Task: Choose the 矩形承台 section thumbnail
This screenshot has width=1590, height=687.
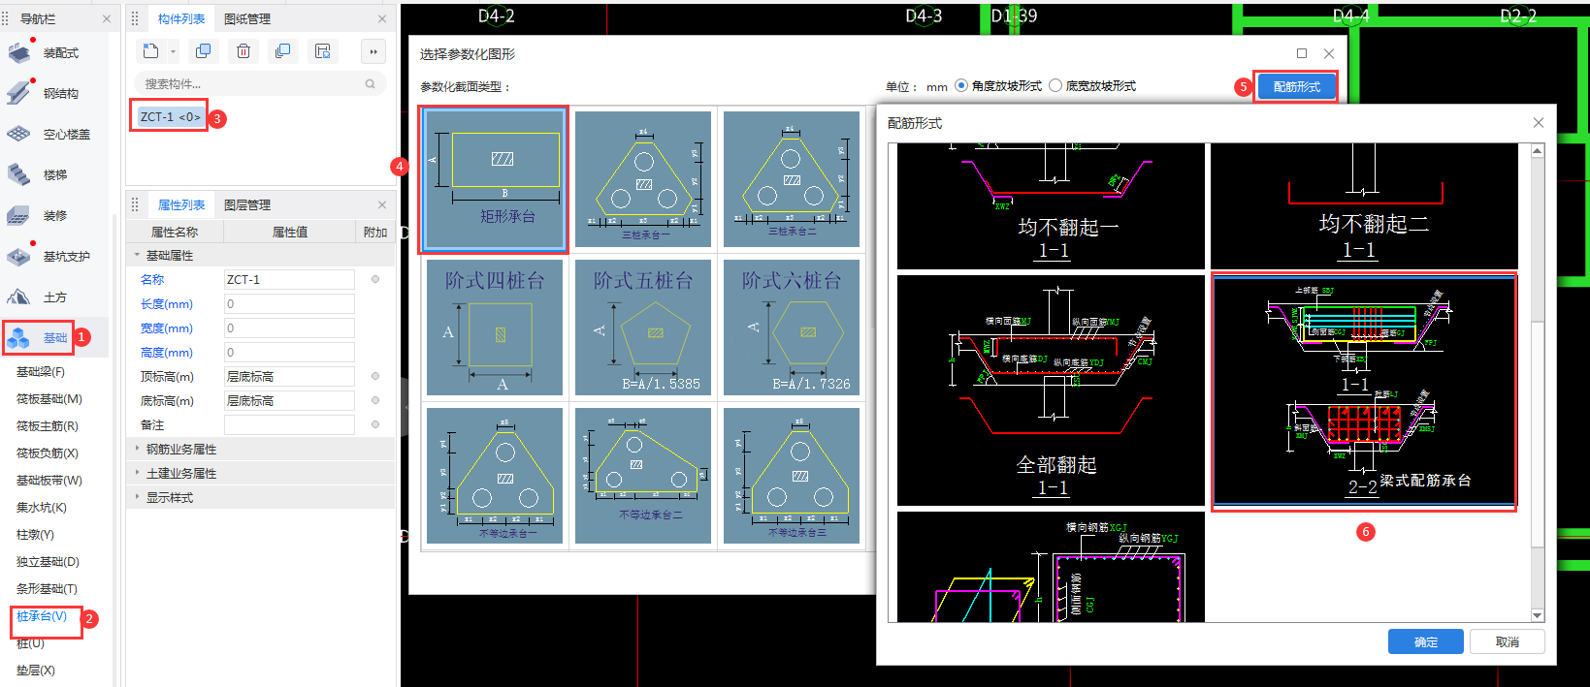Action: tap(495, 179)
